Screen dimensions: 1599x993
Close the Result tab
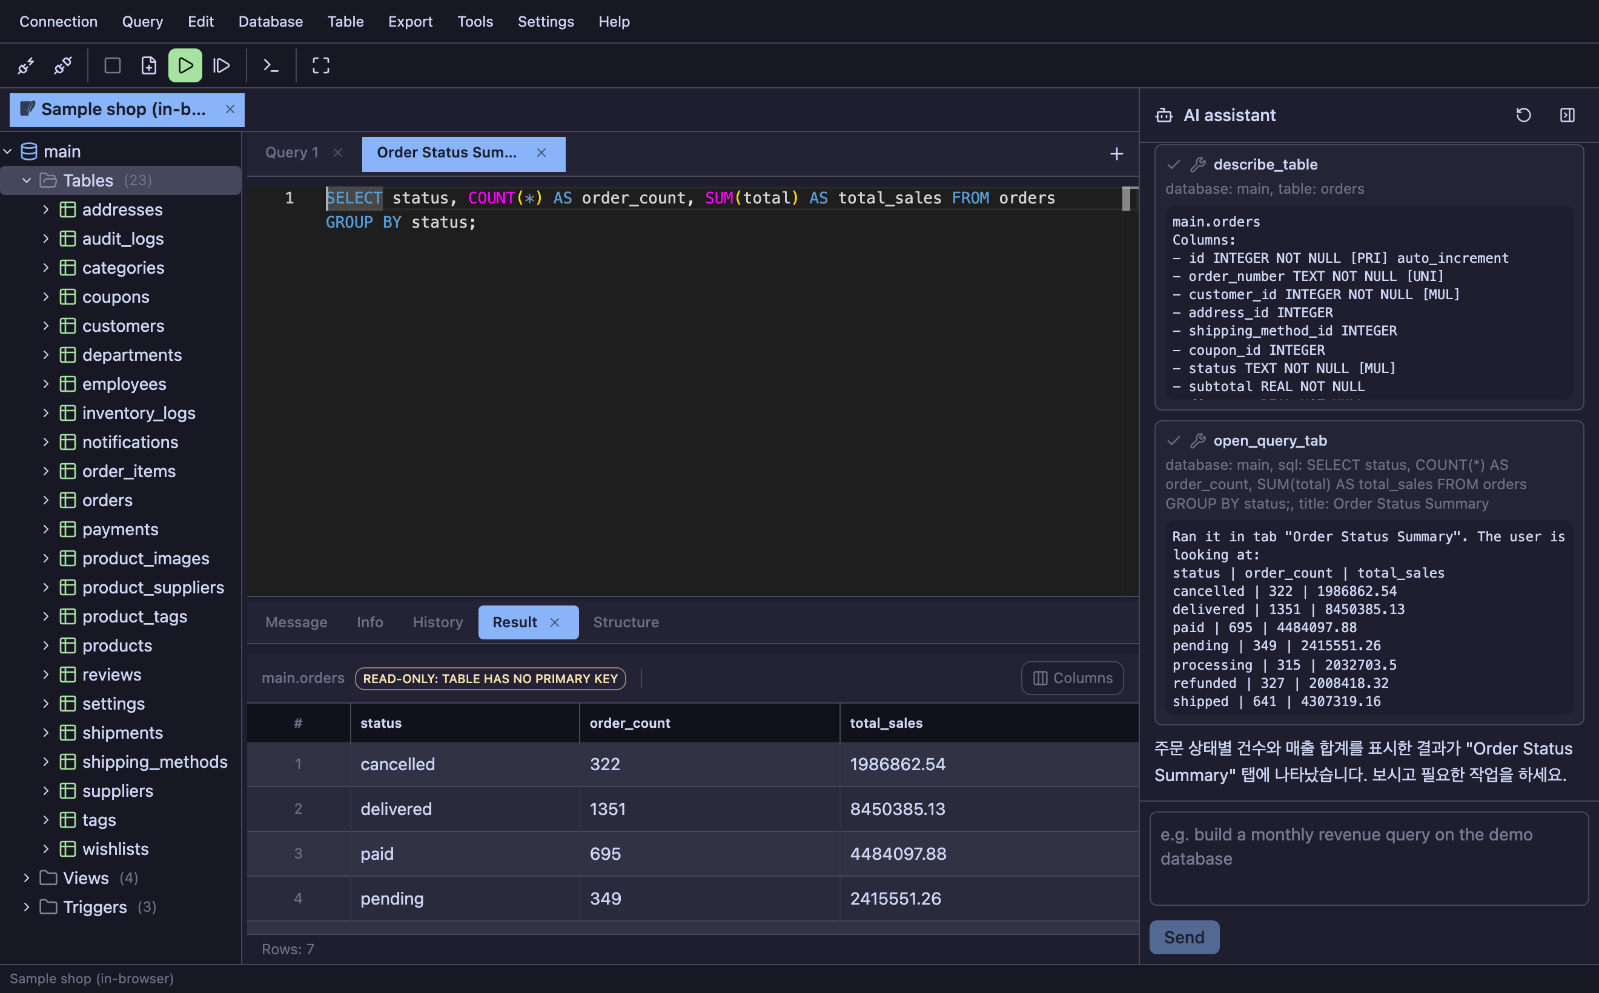click(555, 622)
